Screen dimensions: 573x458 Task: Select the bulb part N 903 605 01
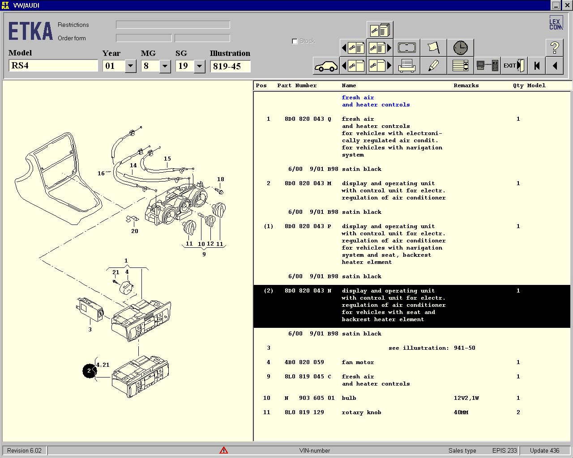tap(412, 398)
